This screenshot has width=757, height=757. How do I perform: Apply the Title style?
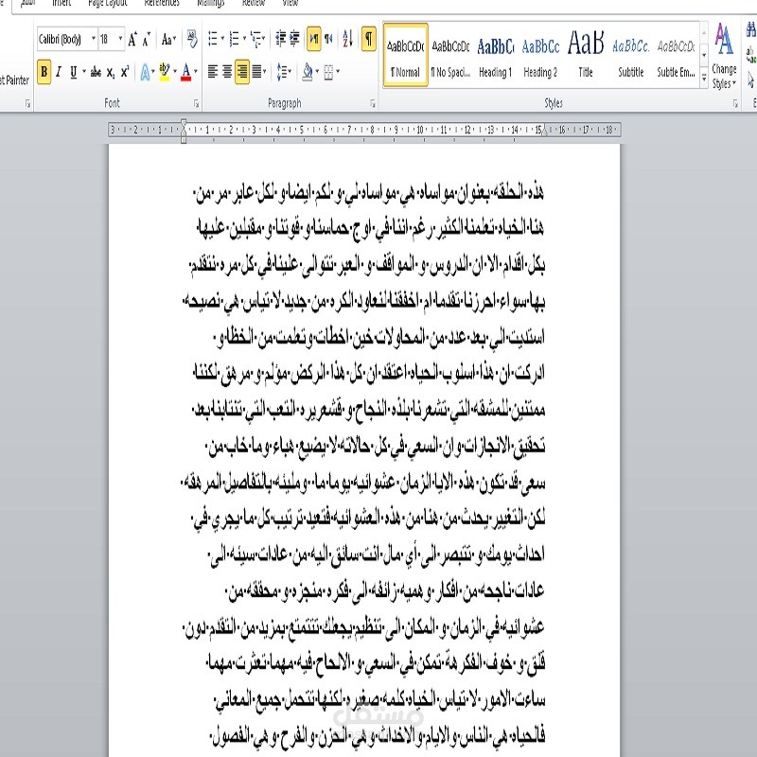click(x=586, y=55)
